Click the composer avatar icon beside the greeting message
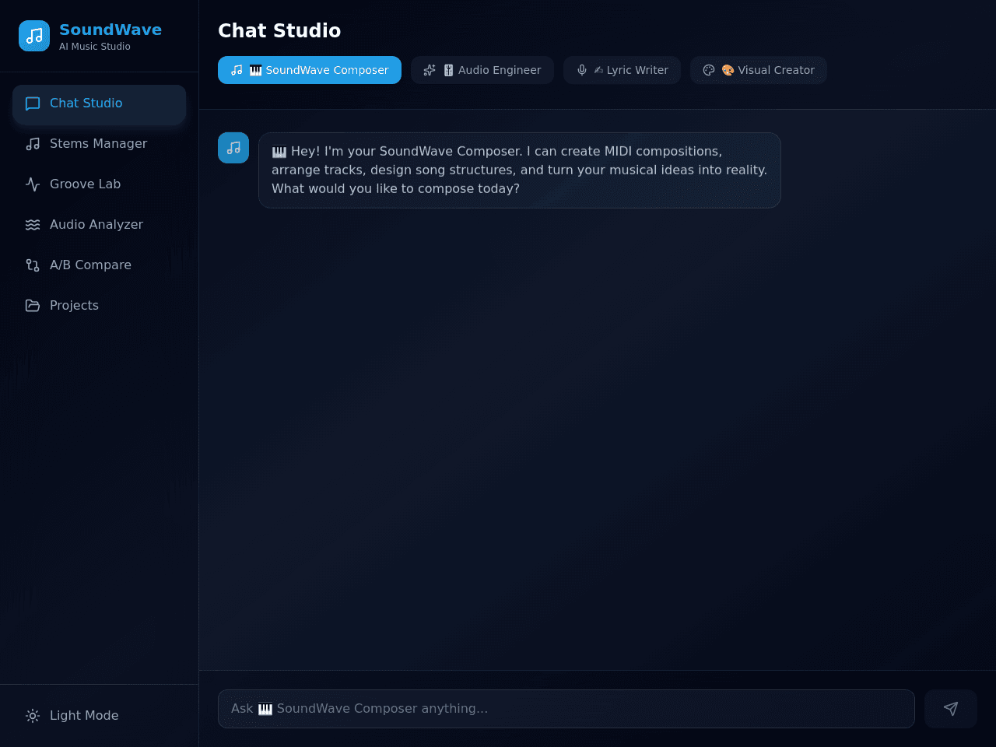The height and width of the screenshot is (747, 996). (x=233, y=148)
